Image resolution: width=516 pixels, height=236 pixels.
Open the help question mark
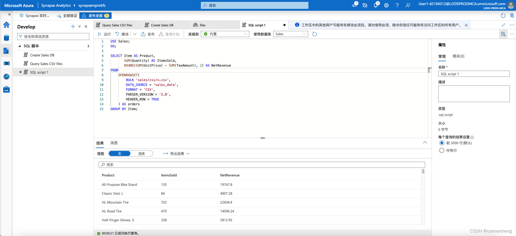coord(397,5)
